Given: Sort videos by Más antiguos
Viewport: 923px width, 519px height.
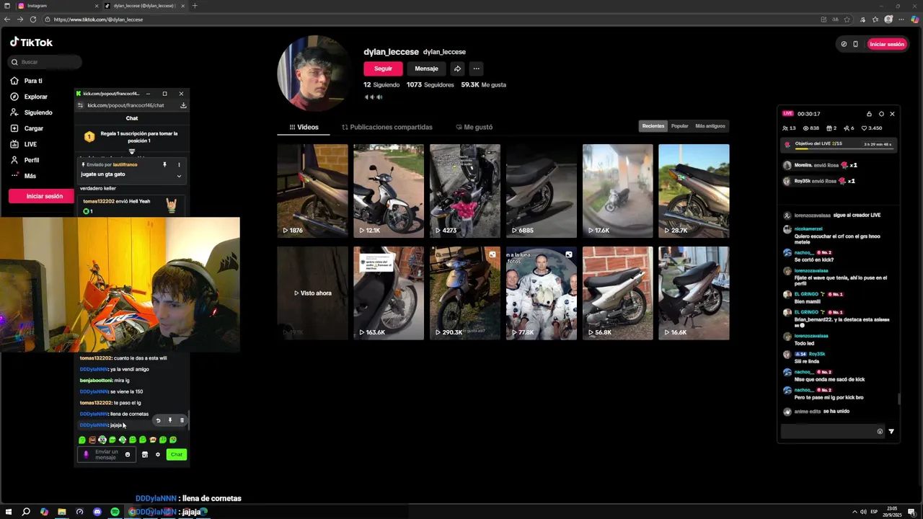Looking at the screenshot, I should (710, 126).
